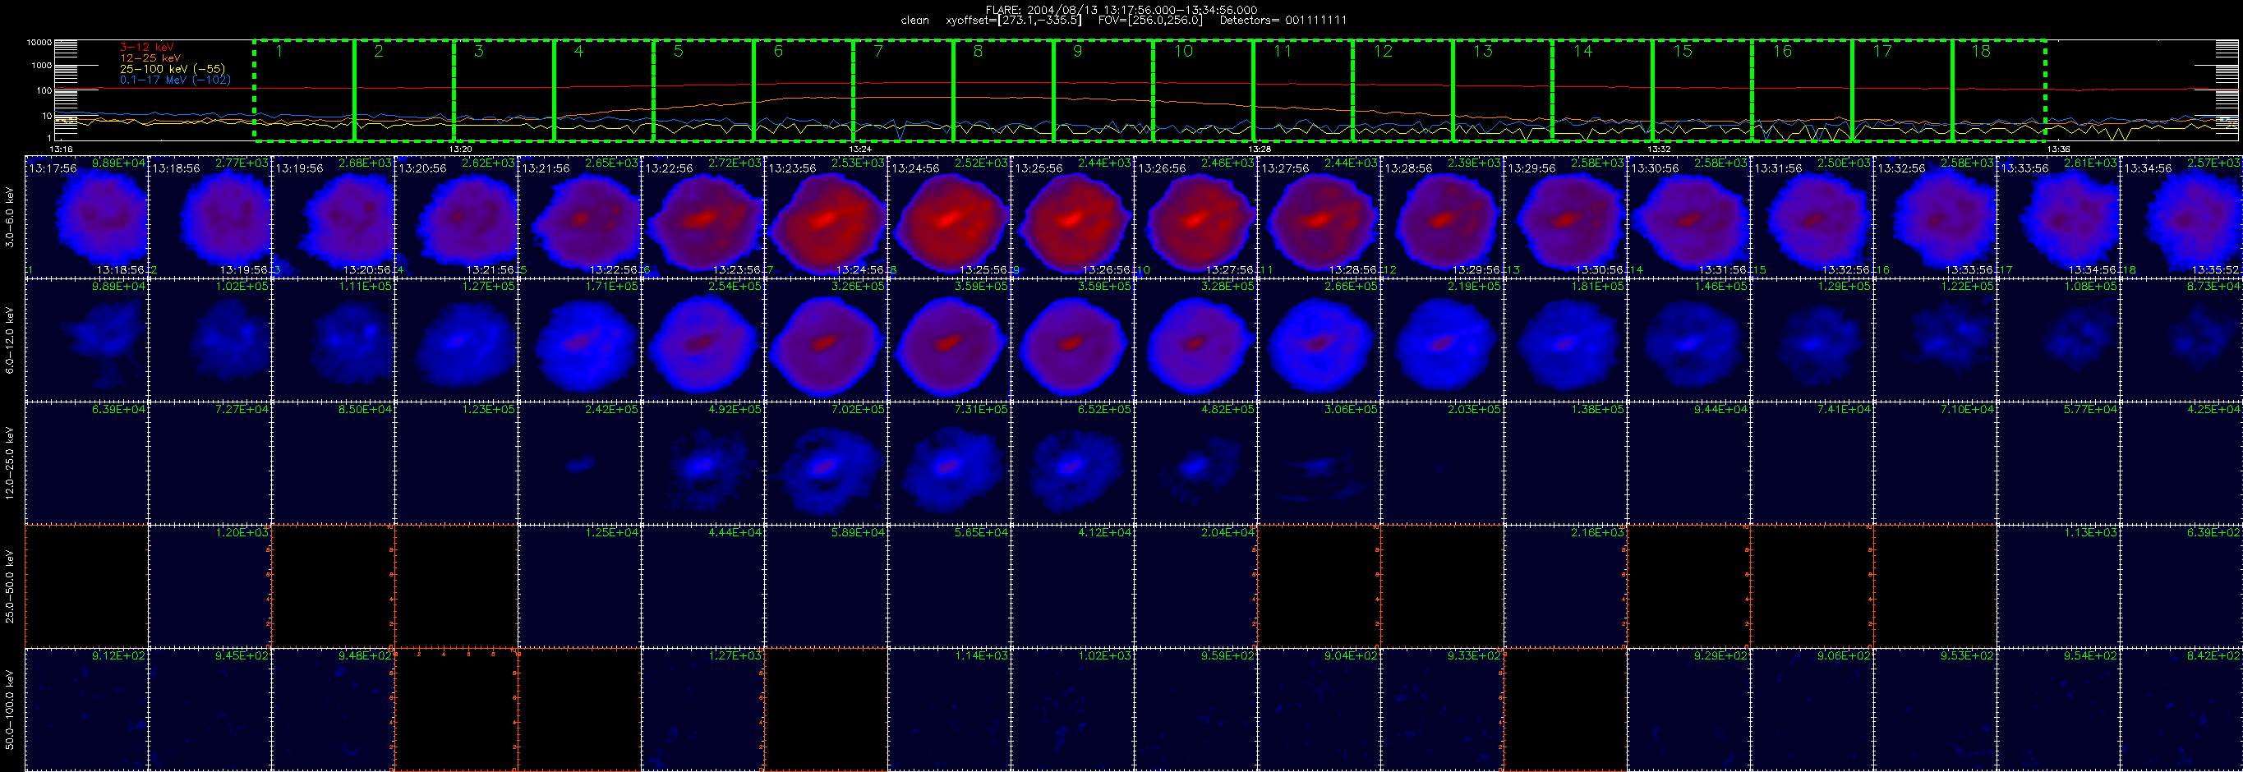Open the 6-12 keV image labeled 1.46E+05

1689,340
